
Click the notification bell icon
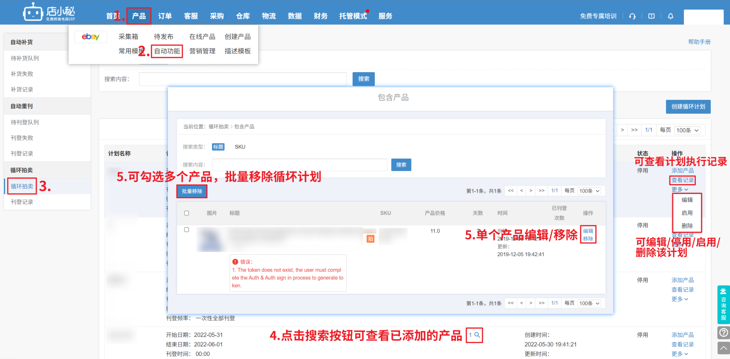point(670,16)
